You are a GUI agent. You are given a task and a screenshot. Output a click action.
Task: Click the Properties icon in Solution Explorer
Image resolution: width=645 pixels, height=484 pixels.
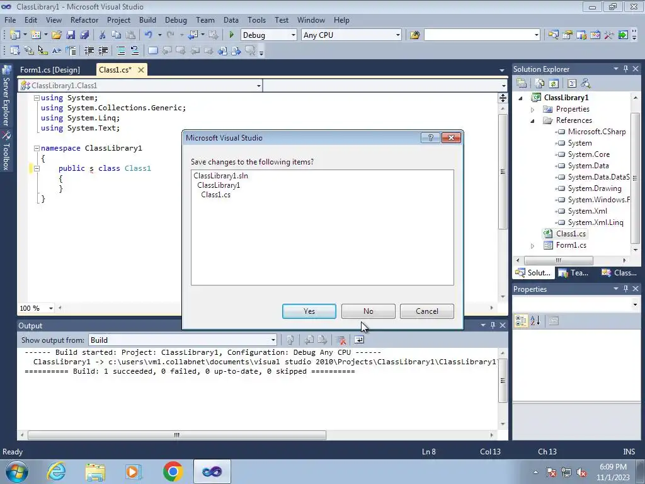[x=522, y=84]
